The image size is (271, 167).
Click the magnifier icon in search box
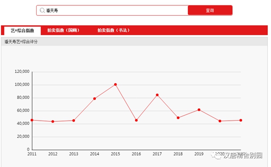42,10
